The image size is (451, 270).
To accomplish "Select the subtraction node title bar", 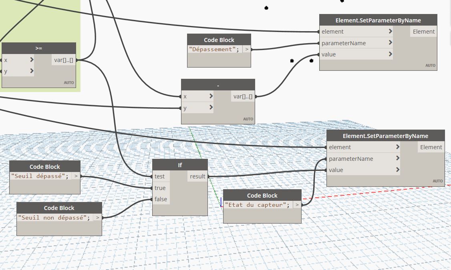I will [218, 85].
